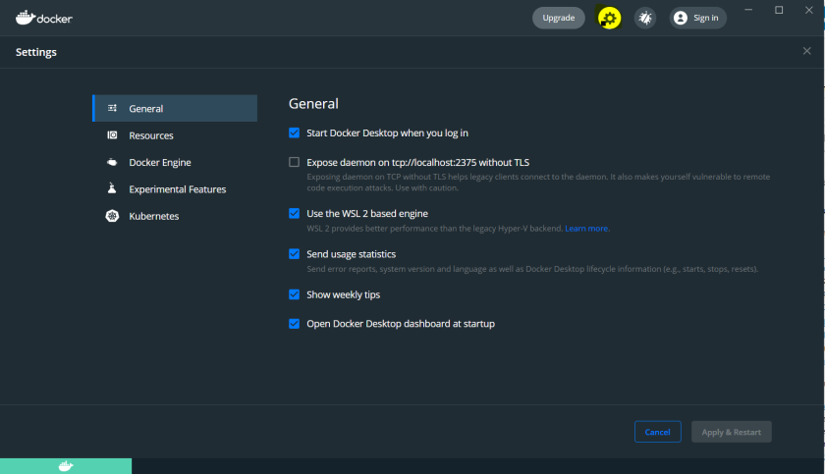Open the troubleshoot bug icon
This screenshot has width=825, height=474.
[644, 18]
